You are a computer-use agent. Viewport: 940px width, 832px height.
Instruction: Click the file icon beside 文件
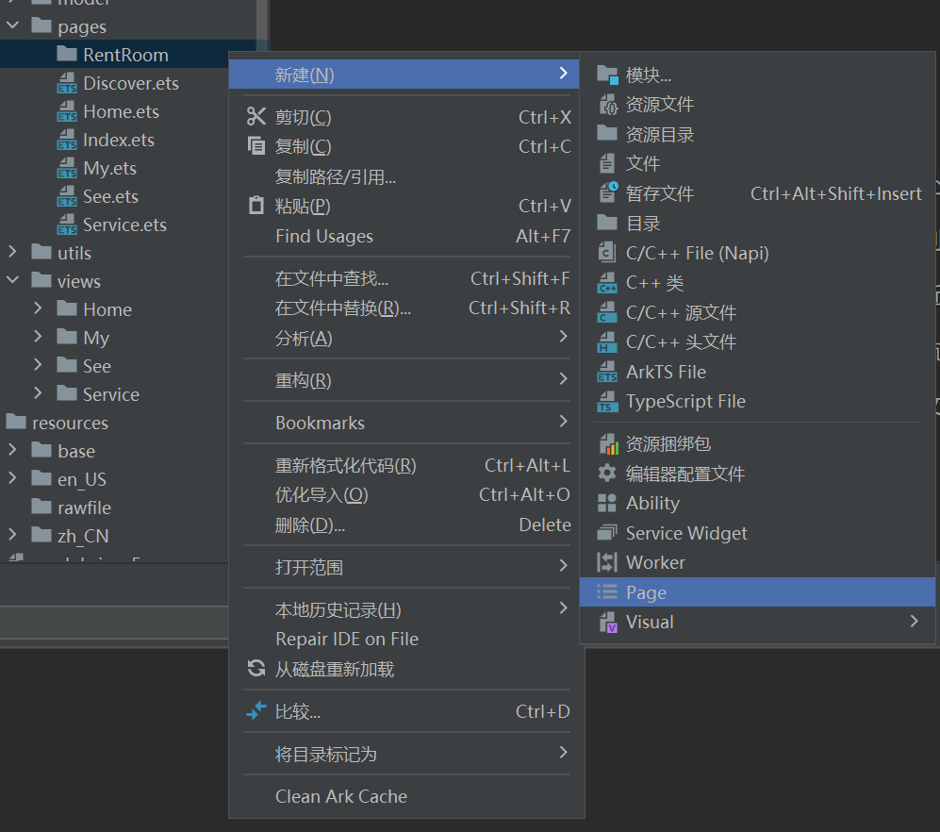[x=606, y=163]
